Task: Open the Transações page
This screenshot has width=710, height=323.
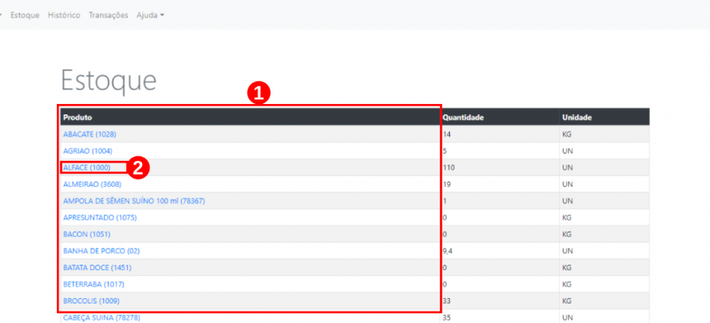Action: 108,16
